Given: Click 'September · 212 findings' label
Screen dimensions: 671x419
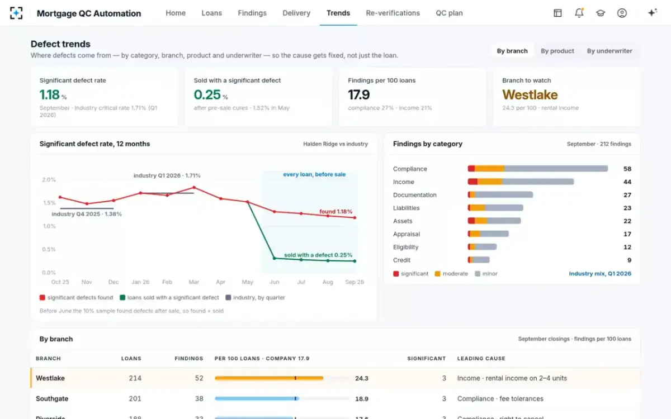Looking at the screenshot, I should tap(599, 144).
